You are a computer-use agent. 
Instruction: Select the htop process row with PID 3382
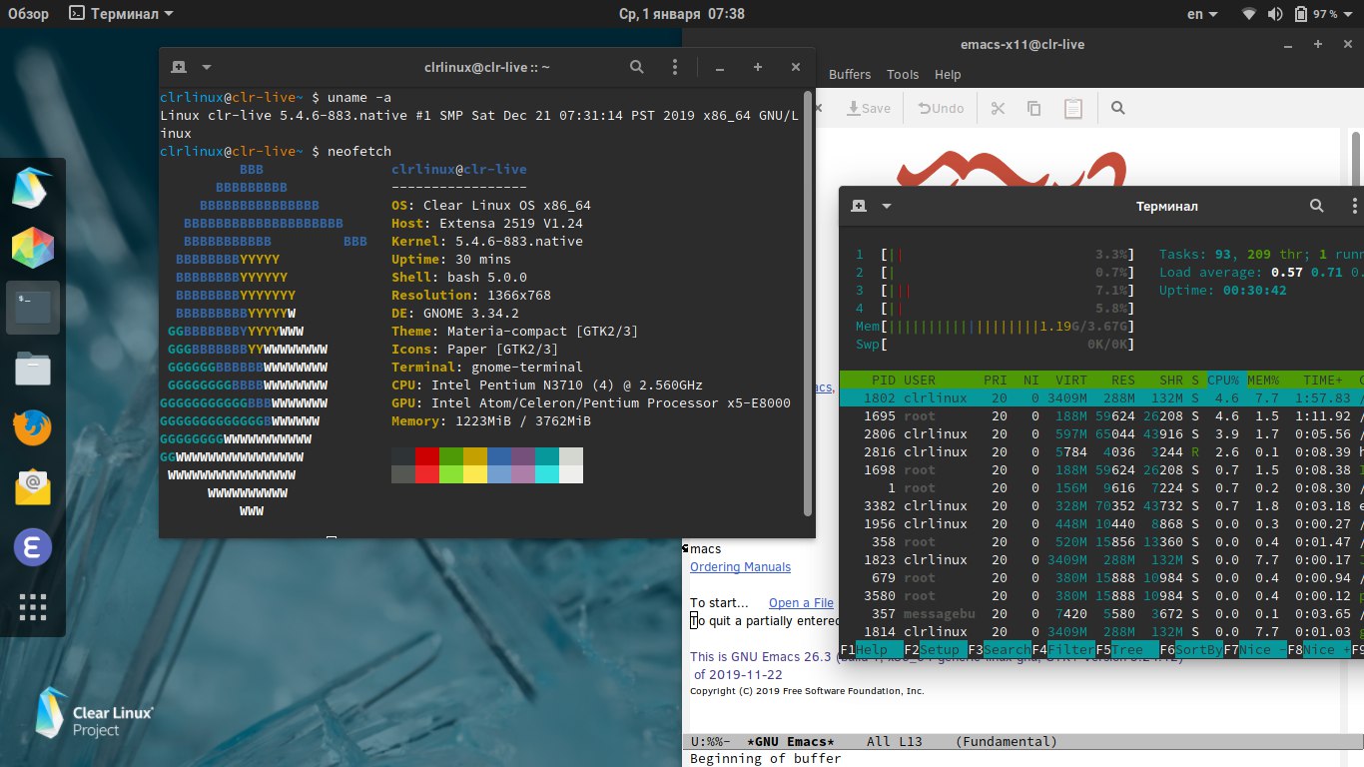(x=1101, y=506)
